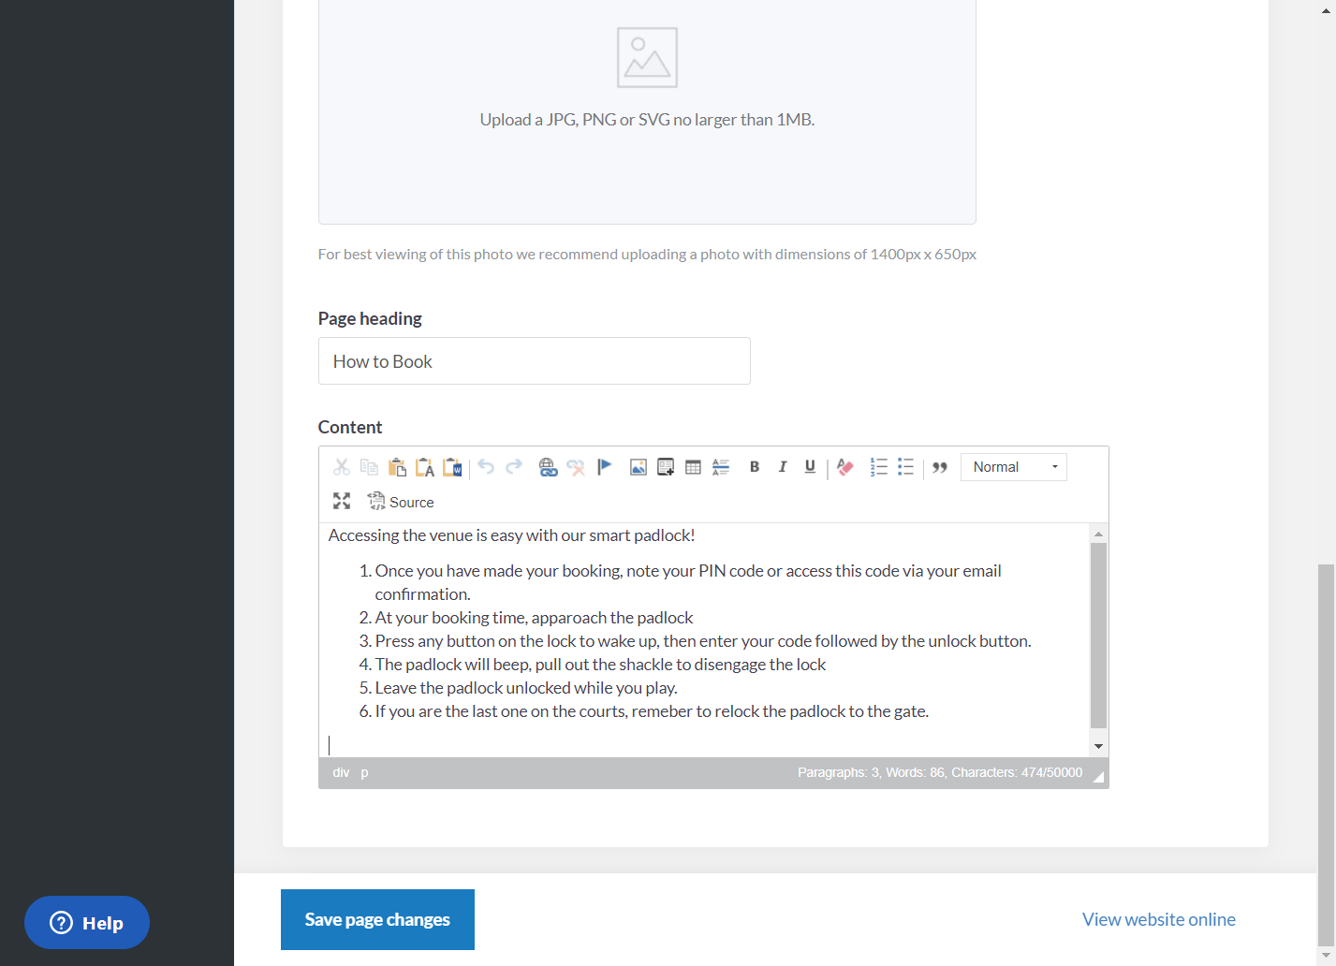Click the Copy icon in the editor toolbar
Viewport: 1336px width, 966px height.
click(x=369, y=467)
